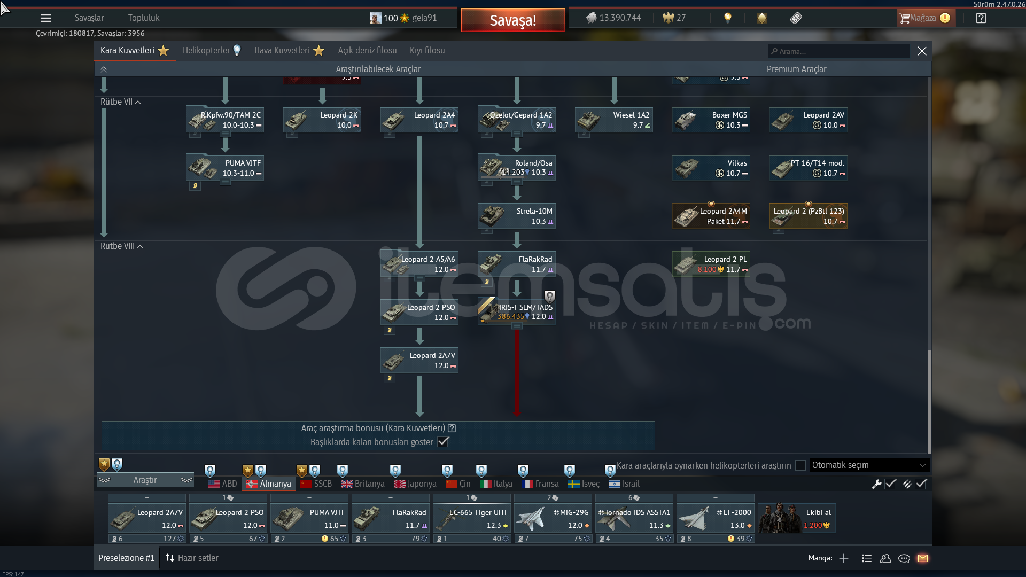Viewport: 1026px width, 577px height.
Task: Select premium Boxer MGS vehicle
Action: coord(711,120)
